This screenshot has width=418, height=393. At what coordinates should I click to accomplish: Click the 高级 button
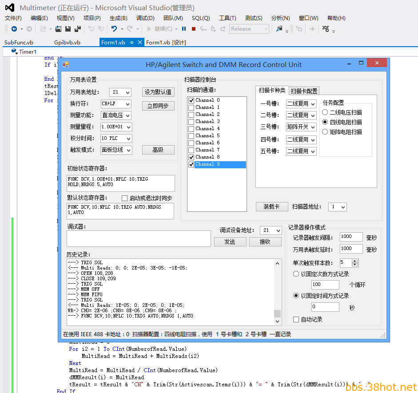pos(158,150)
